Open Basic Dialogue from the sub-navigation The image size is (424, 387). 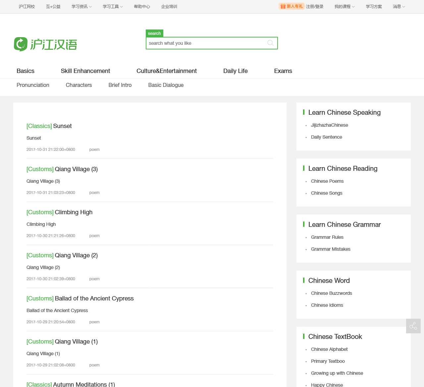point(166,85)
